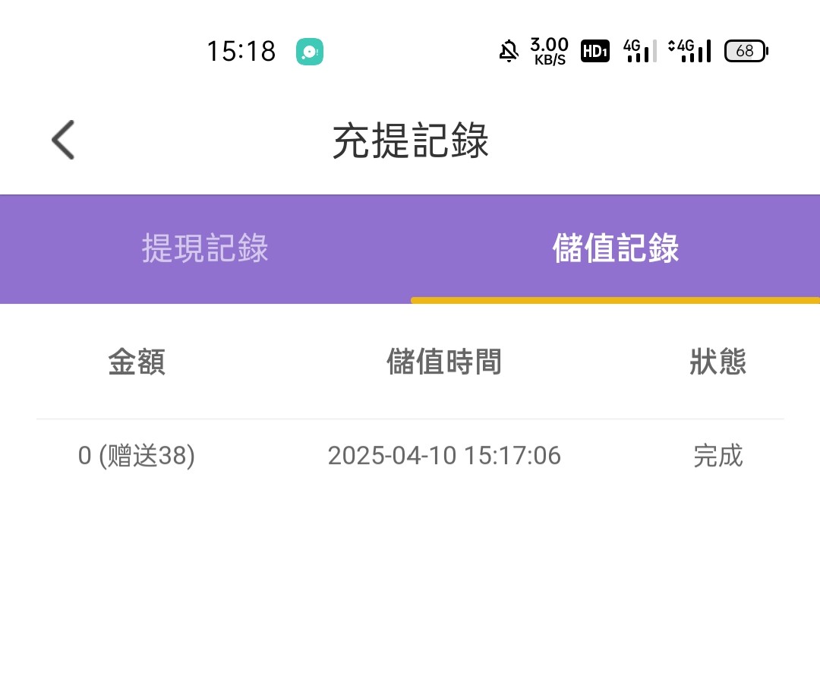This screenshot has width=820, height=692.
Task: Tap the back arrow icon
Action: [63, 141]
